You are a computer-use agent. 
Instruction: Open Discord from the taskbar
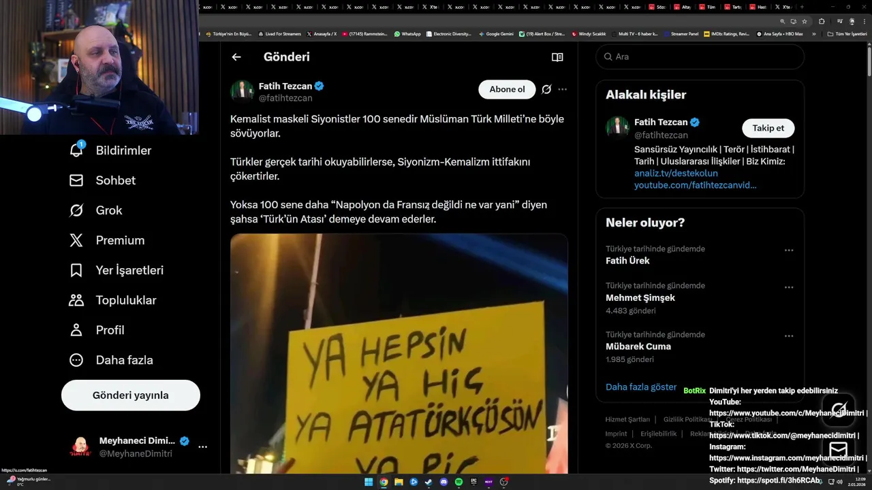443,482
